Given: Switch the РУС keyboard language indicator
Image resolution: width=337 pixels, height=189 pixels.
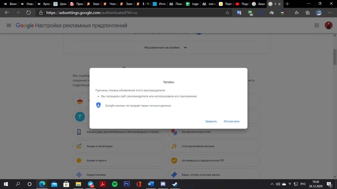Looking at the screenshot, I should click(x=303, y=184).
